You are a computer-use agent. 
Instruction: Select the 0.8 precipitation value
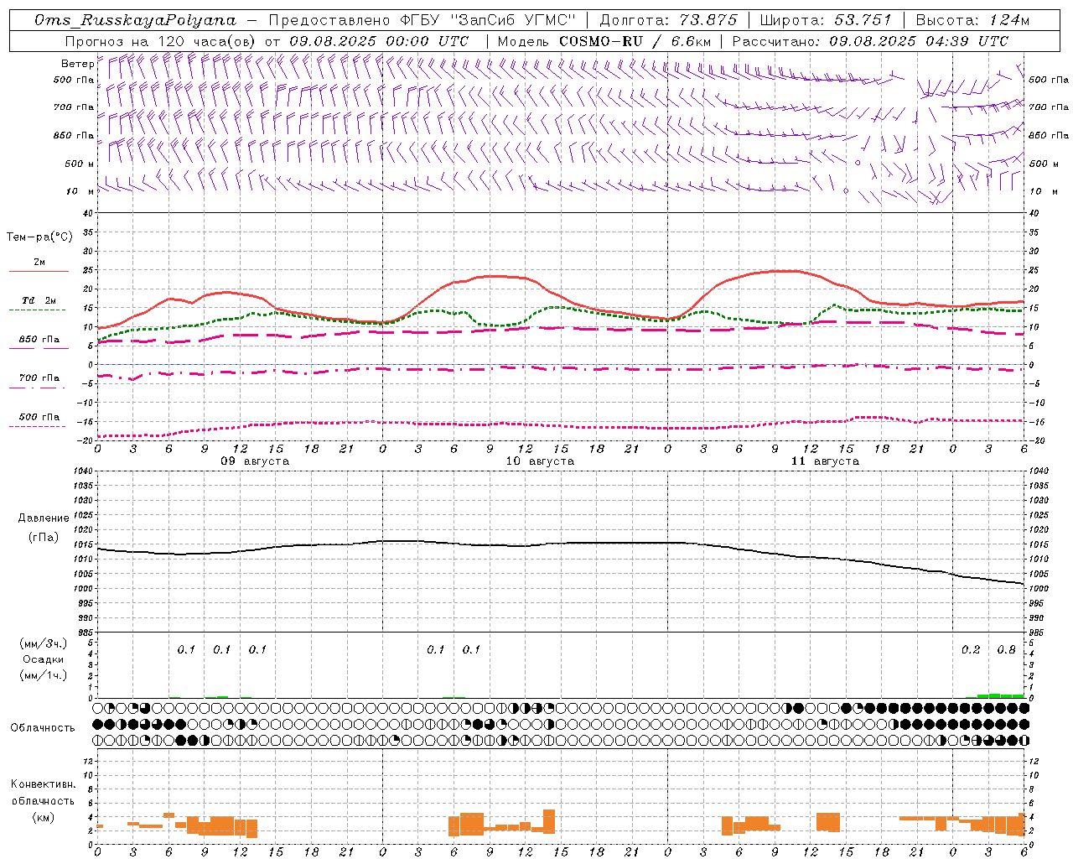point(1006,650)
